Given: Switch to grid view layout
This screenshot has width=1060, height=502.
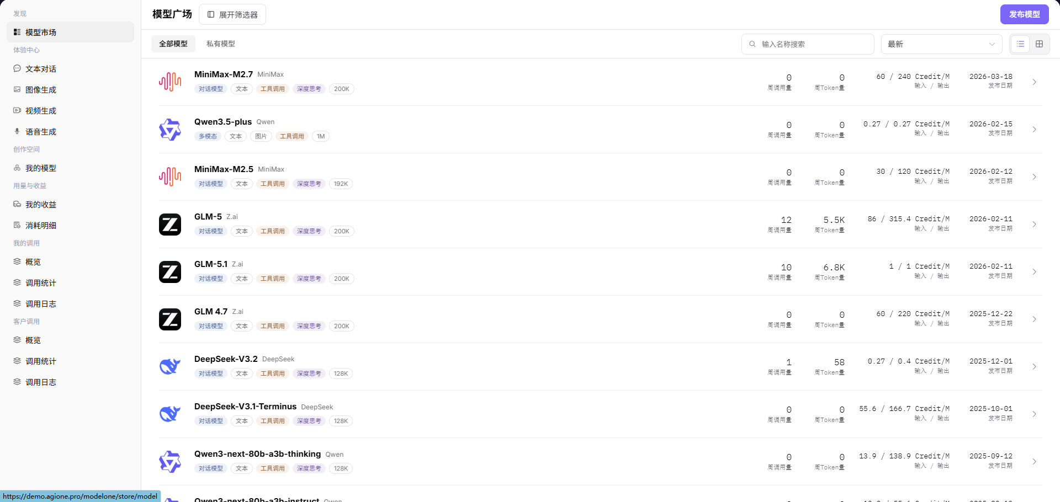Looking at the screenshot, I should (1039, 44).
